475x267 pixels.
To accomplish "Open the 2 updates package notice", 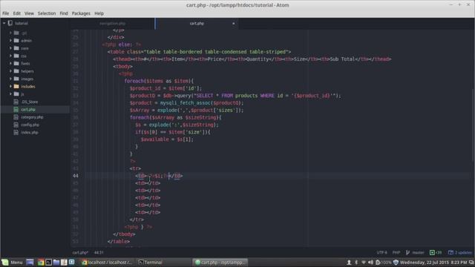I will click(460, 252).
